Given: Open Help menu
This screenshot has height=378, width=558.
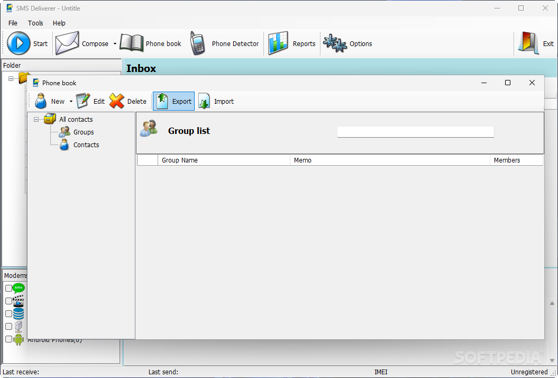Looking at the screenshot, I should click(x=59, y=23).
